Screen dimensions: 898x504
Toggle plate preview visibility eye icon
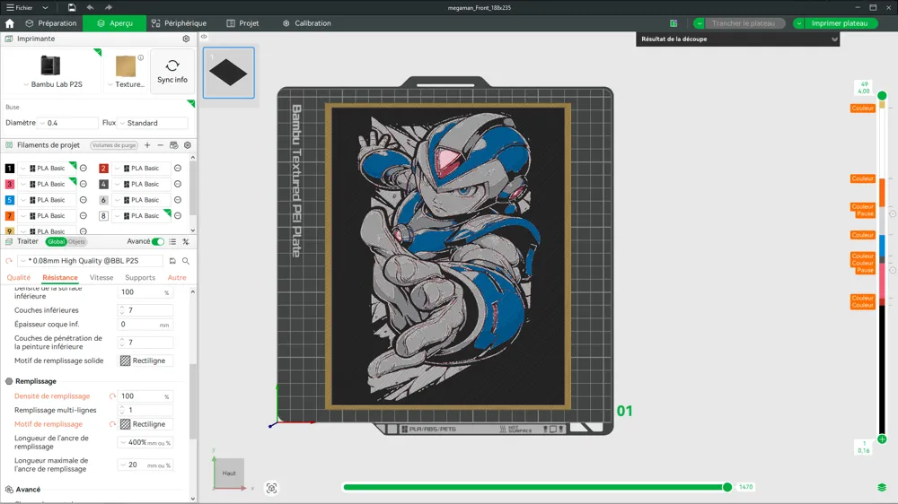coord(204,37)
